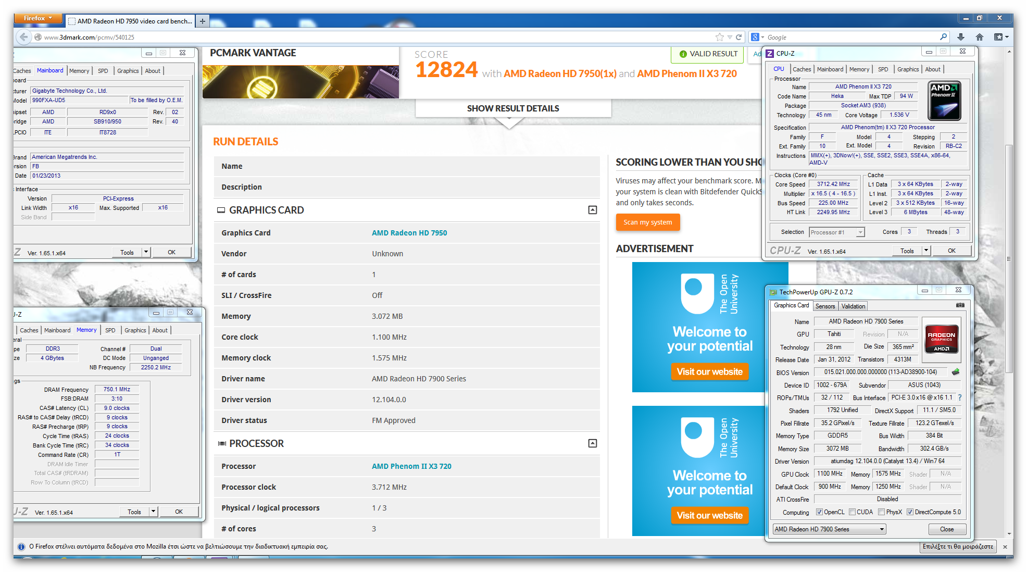Click the PCMark Vantage banner thumbnail

(x=300, y=82)
